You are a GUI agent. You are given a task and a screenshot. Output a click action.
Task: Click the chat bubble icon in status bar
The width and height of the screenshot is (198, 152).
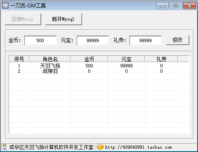(x=100, y=147)
